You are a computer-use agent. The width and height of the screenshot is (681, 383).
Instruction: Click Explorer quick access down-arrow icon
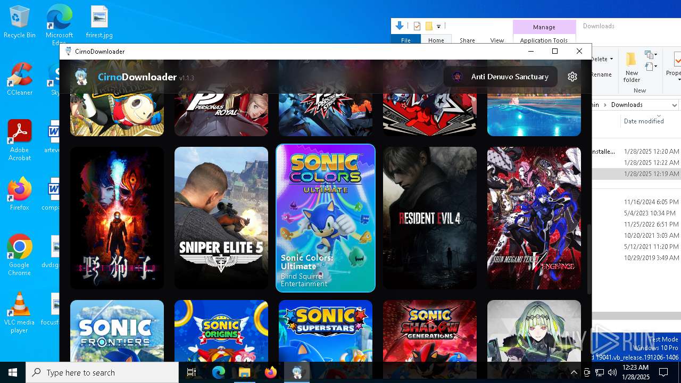click(x=399, y=26)
